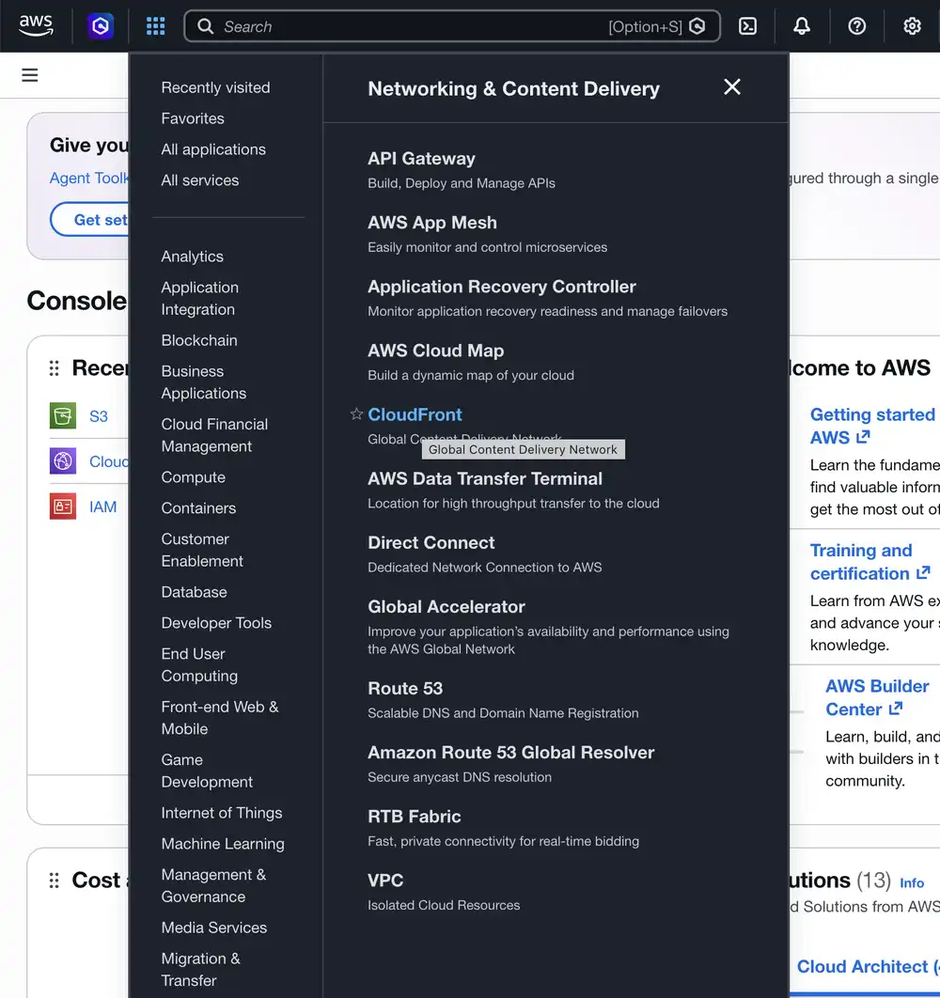Click the S3 bucket icon
Image resolution: width=940 pixels, height=998 pixels.
[x=63, y=415]
